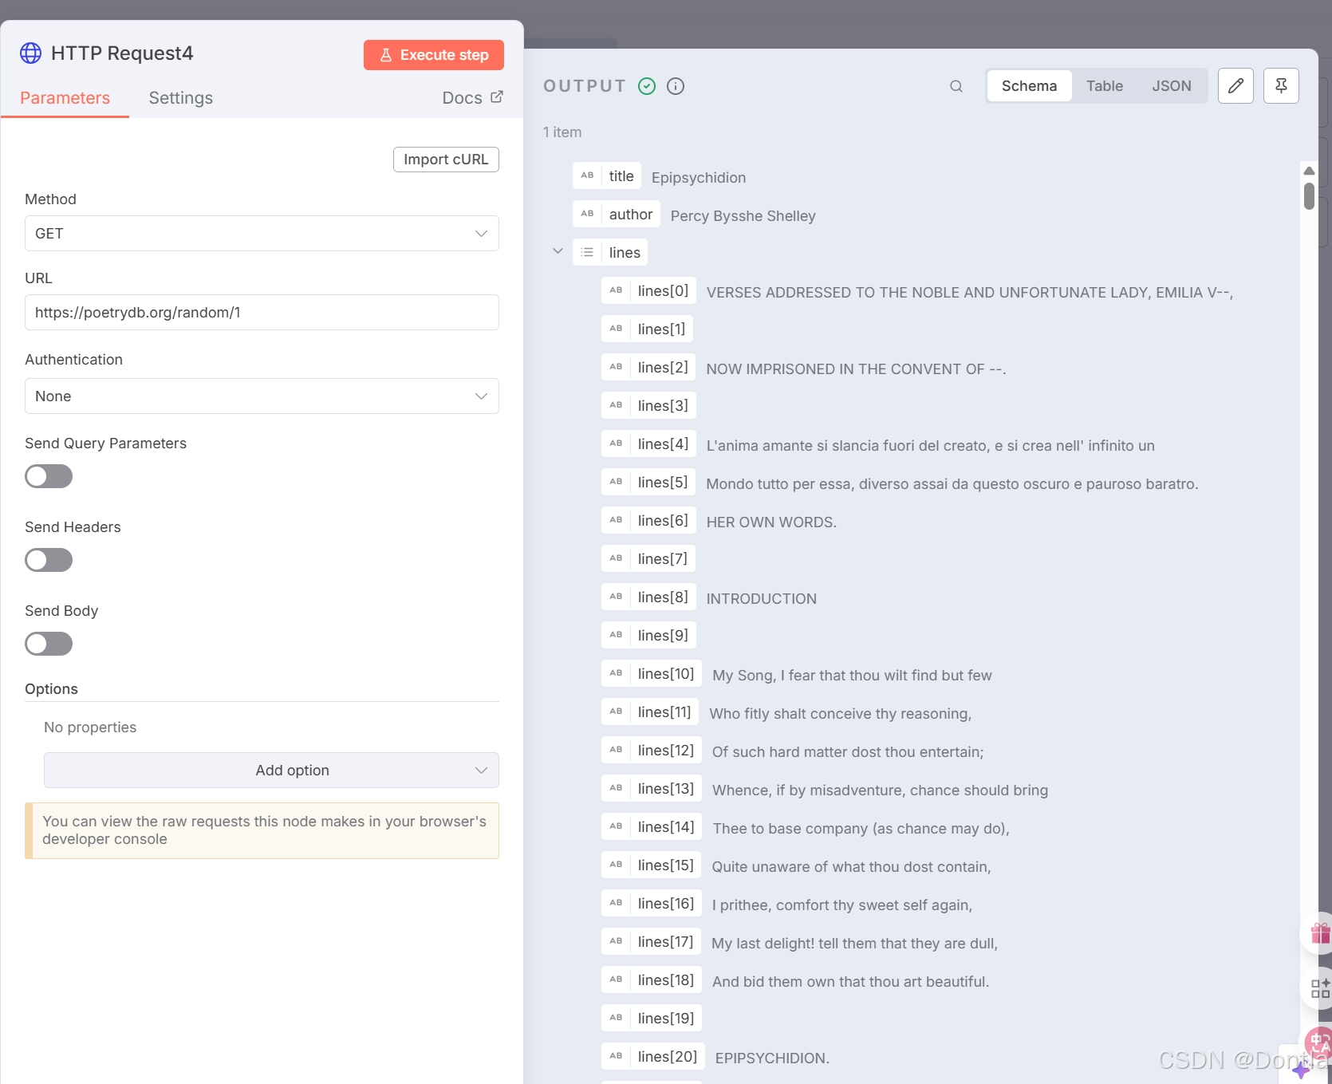This screenshot has height=1084, width=1332.
Task: Click the green success checkmark icon
Action: [x=647, y=86]
